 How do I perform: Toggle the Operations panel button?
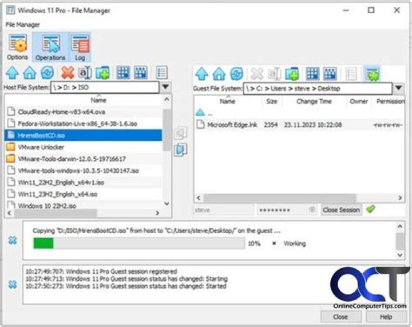point(50,48)
